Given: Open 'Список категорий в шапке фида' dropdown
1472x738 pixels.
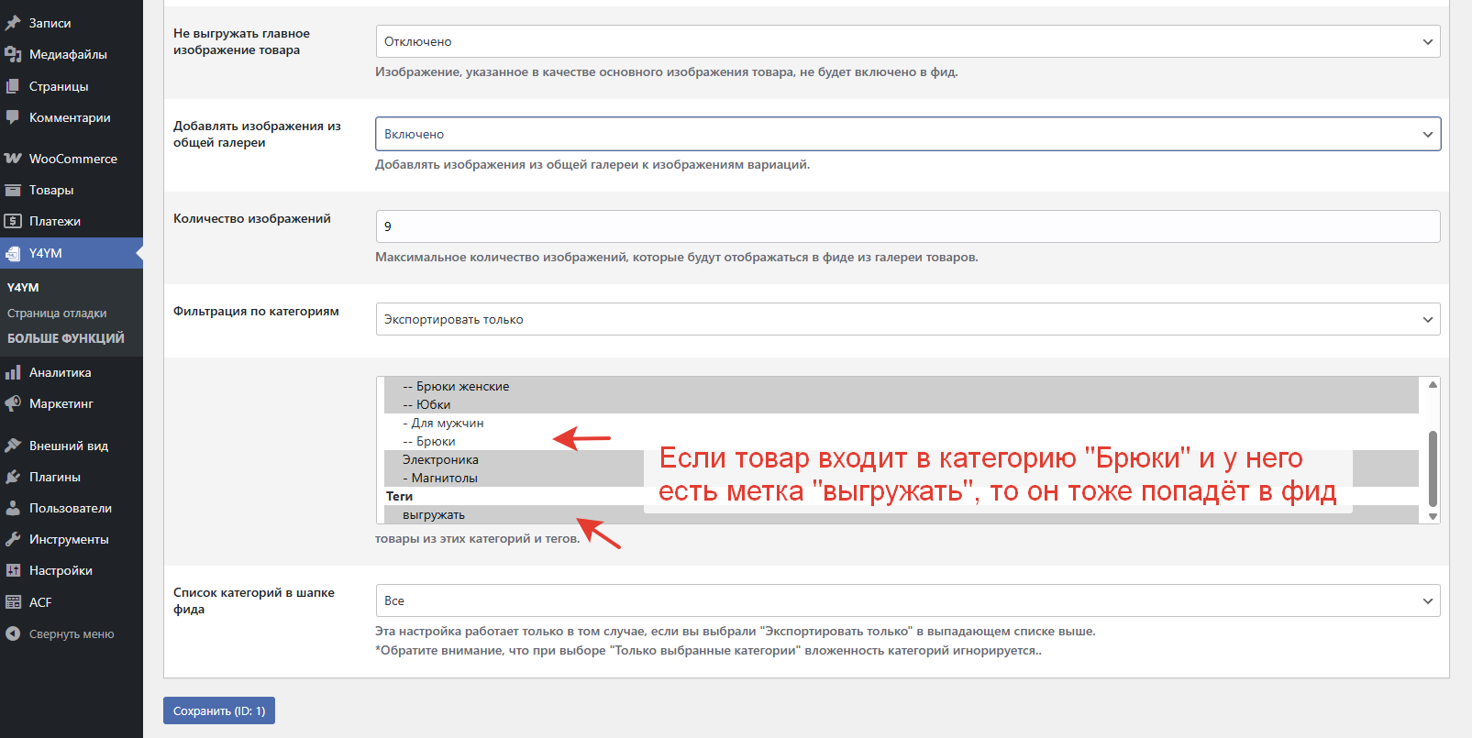Looking at the screenshot, I should point(907,600).
